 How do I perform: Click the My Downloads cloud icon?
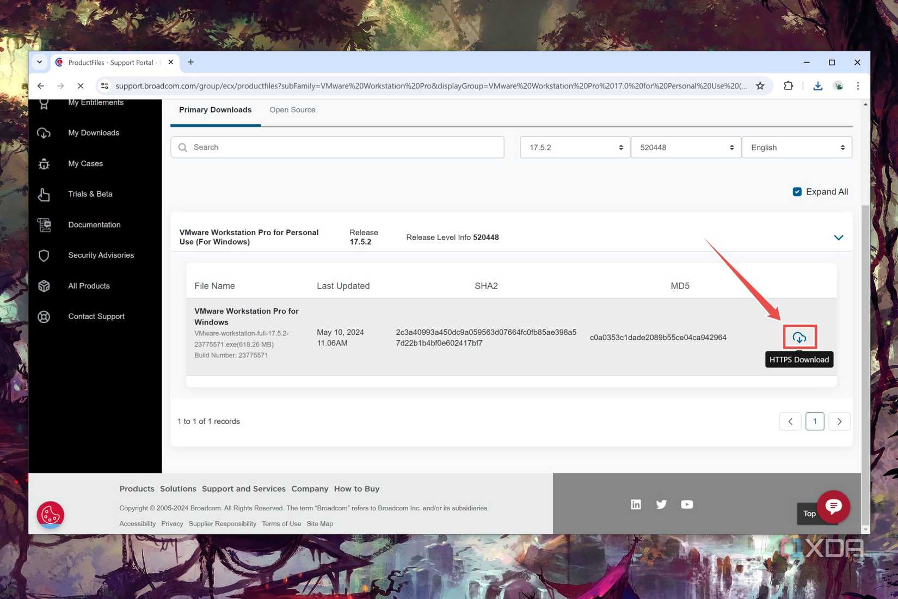(x=44, y=133)
